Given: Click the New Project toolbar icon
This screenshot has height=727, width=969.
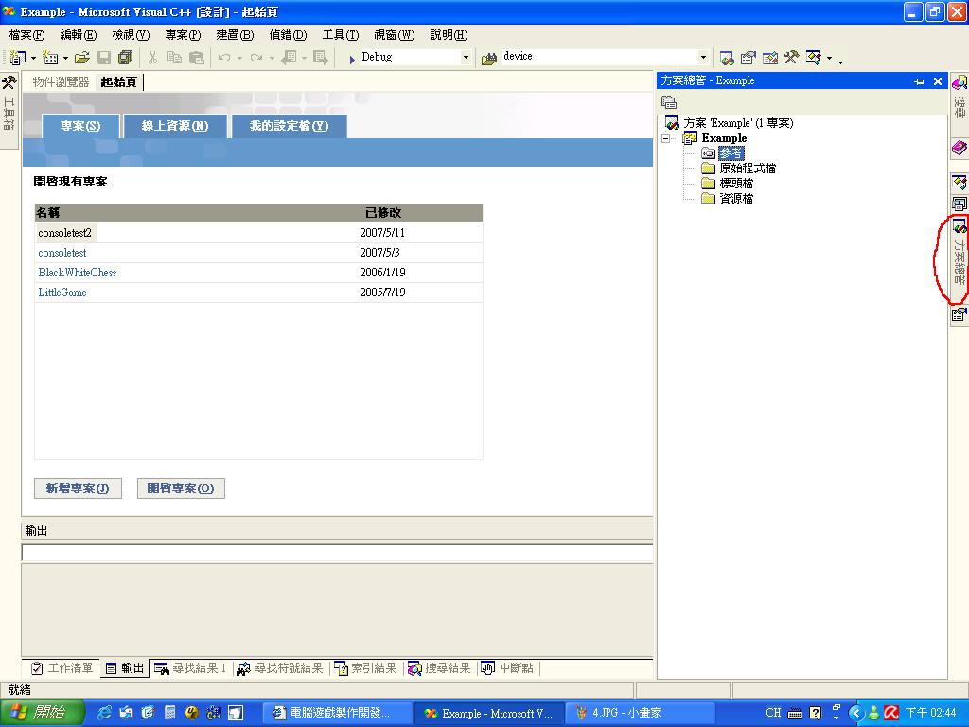Looking at the screenshot, I should pyautogui.click(x=18, y=58).
